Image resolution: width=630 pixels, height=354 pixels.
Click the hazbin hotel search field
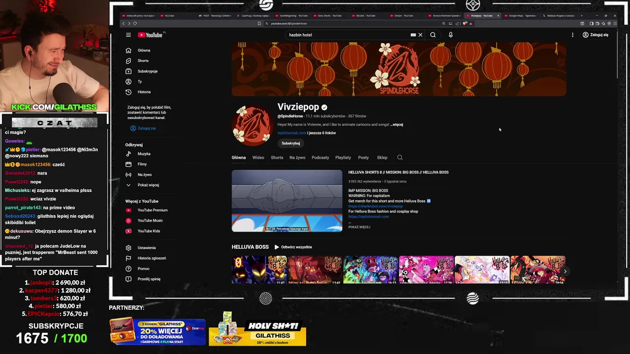348,35
